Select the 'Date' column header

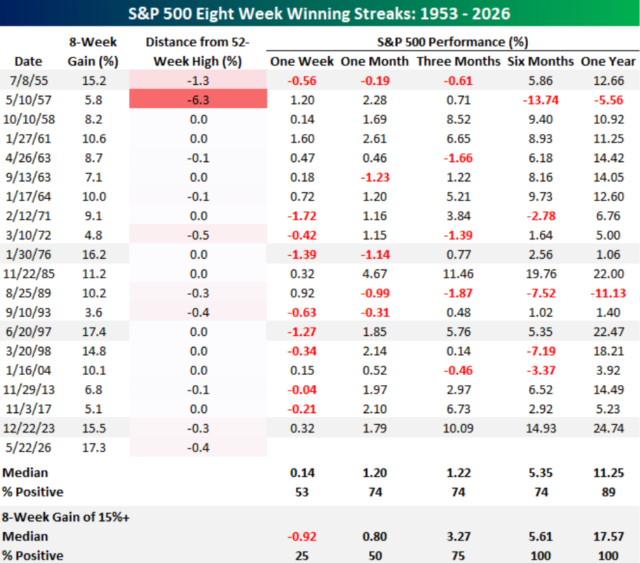(x=28, y=62)
